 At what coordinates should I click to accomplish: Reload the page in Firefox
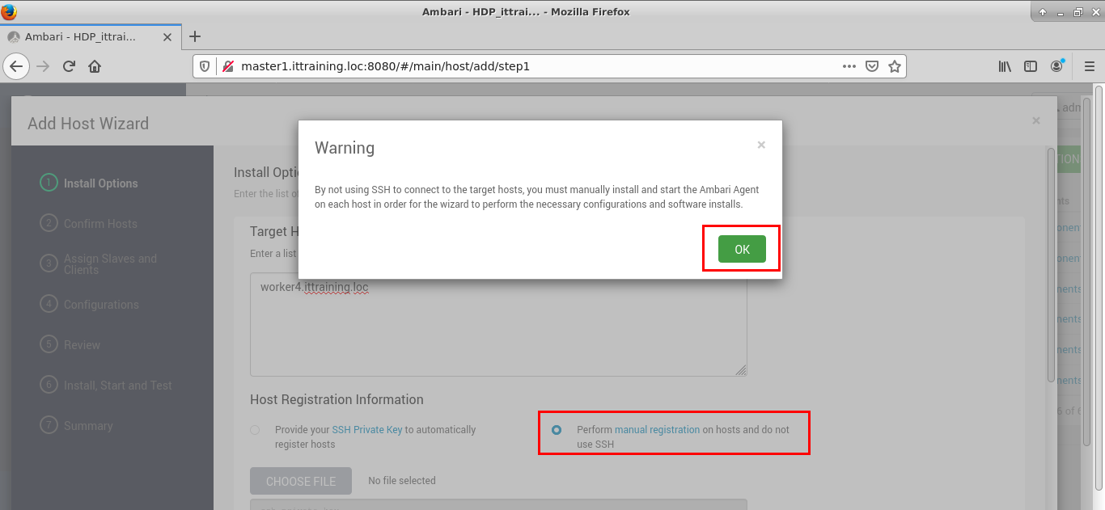point(69,66)
